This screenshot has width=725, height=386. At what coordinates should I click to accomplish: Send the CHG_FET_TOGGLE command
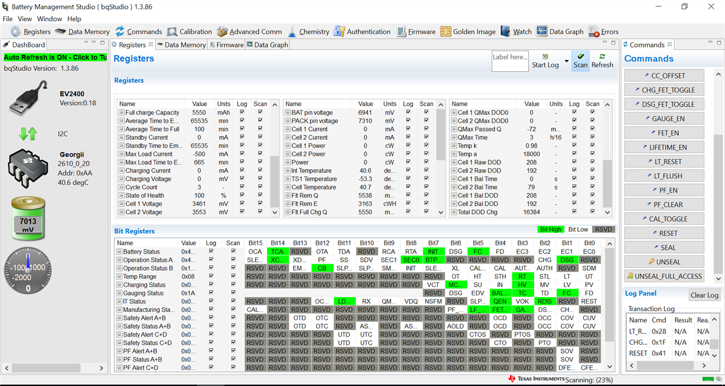tap(664, 90)
